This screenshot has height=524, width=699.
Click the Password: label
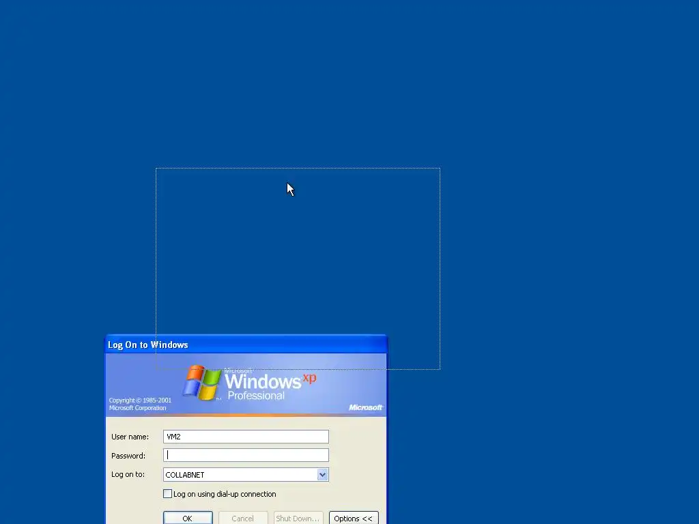[x=128, y=455]
